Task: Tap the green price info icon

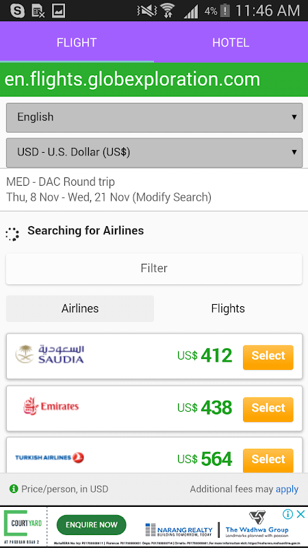Action: click(x=14, y=488)
